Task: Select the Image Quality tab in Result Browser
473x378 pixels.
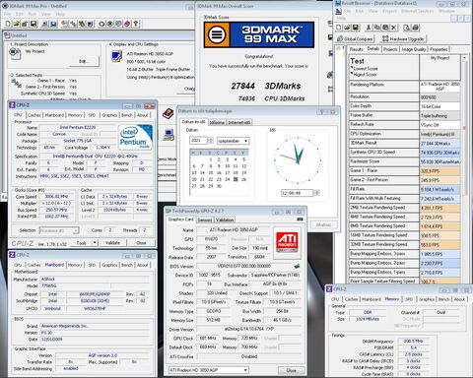Action: tap(414, 49)
